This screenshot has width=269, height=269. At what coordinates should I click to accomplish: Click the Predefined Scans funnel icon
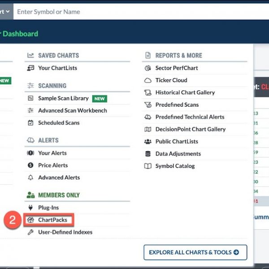click(148, 104)
